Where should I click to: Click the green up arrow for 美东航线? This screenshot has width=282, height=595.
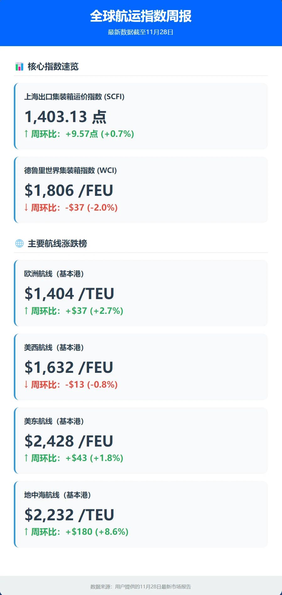(26, 458)
